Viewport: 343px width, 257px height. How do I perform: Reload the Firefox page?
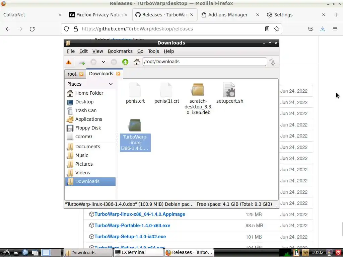tap(32, 29)
